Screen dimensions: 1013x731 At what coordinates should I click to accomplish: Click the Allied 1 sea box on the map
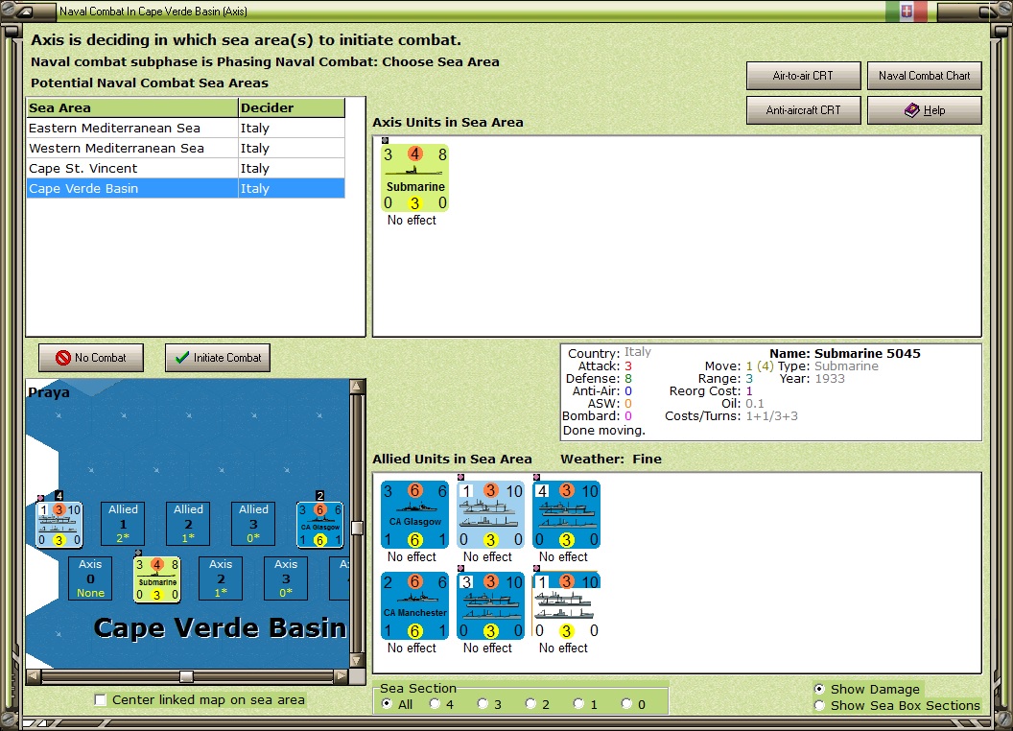click(124, 524)
